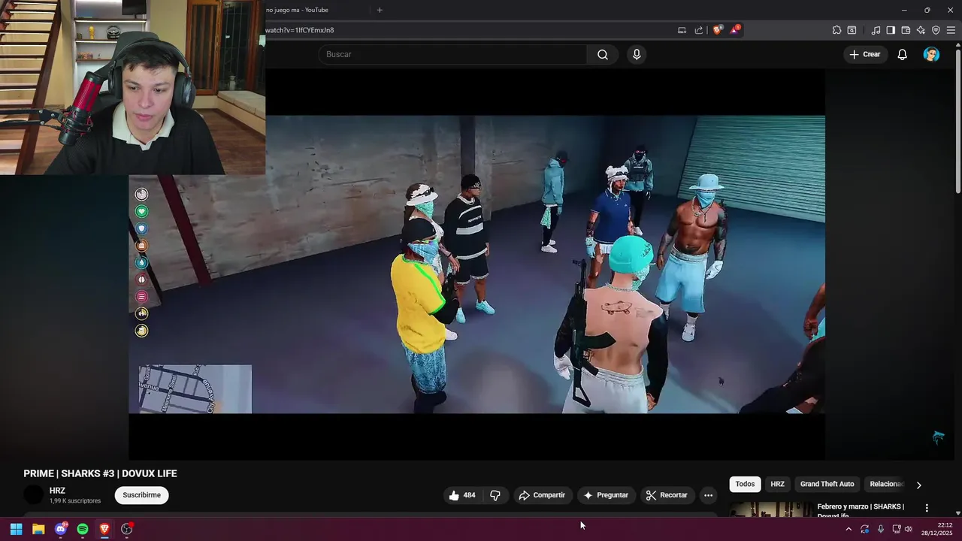The width and height of the screenshot is (962, 541).
Task: Select the HRZ filter chip
Action: [x=777, y=484]
